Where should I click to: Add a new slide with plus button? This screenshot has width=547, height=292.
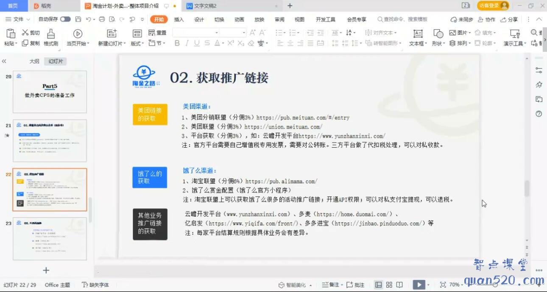coord(46,270)
